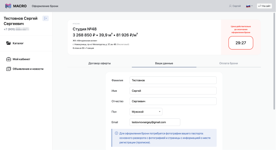Click the info icon in passport notice
276x150 pixels.
coord(116,133)
